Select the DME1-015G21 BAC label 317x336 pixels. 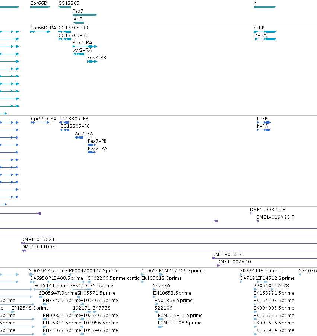click(x=38, y=240)
